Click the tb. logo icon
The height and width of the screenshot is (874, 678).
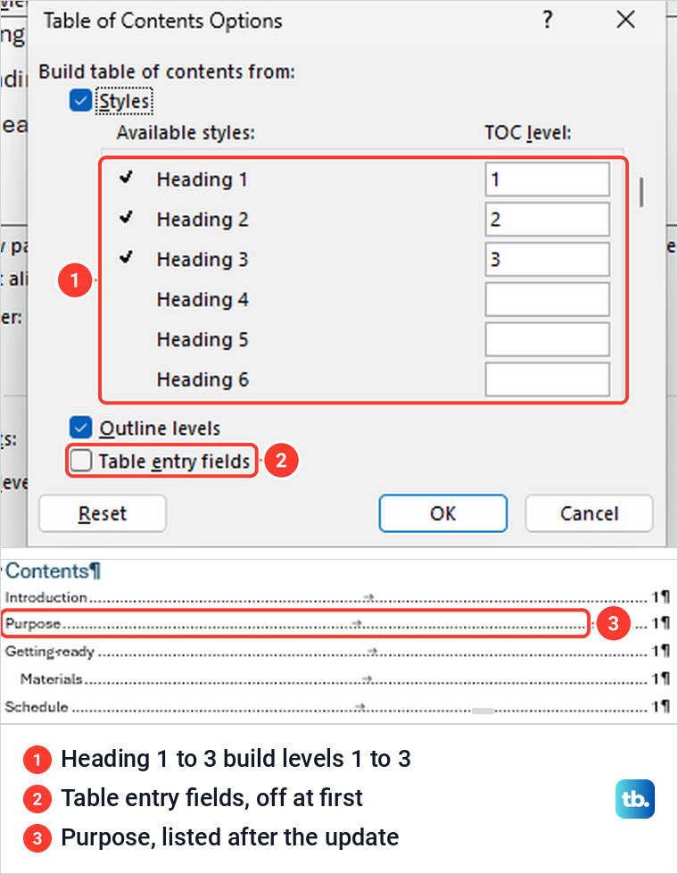[x=635, y=799]
